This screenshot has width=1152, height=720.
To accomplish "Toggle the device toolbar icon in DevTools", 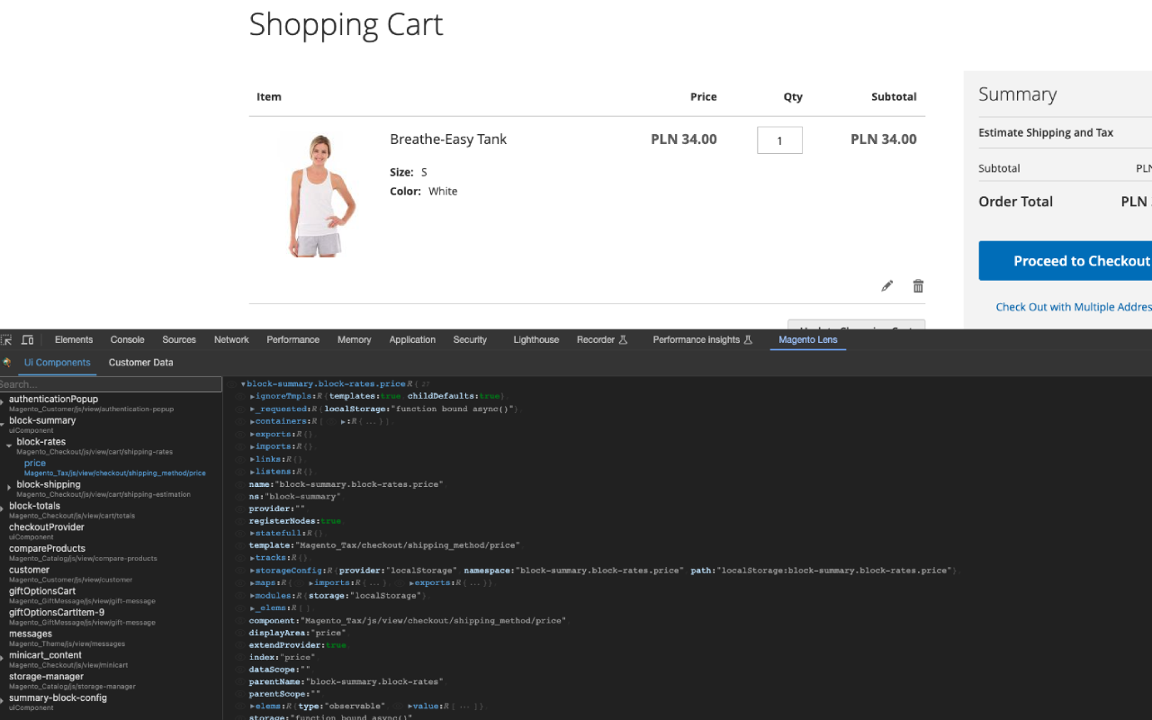I will tap(27, 340).
